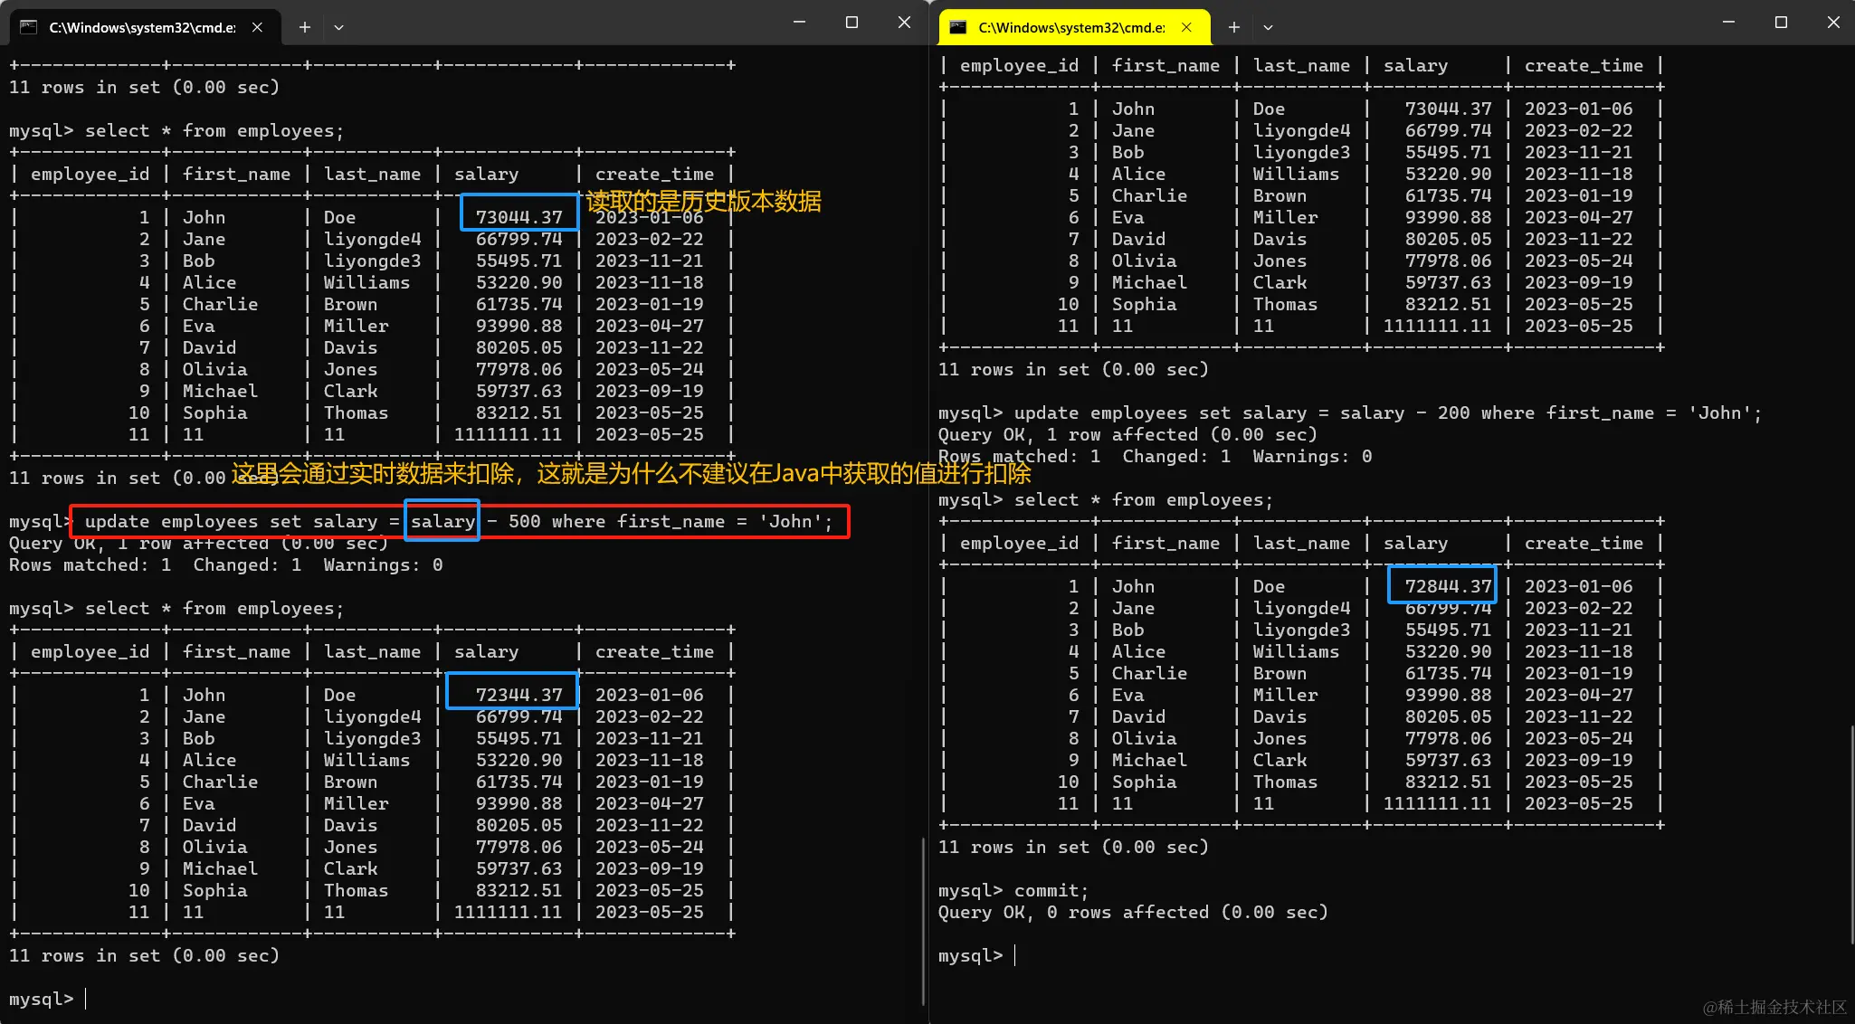Minimize the left terminal window
1855x1024 pixels.
tap(799, 22)
